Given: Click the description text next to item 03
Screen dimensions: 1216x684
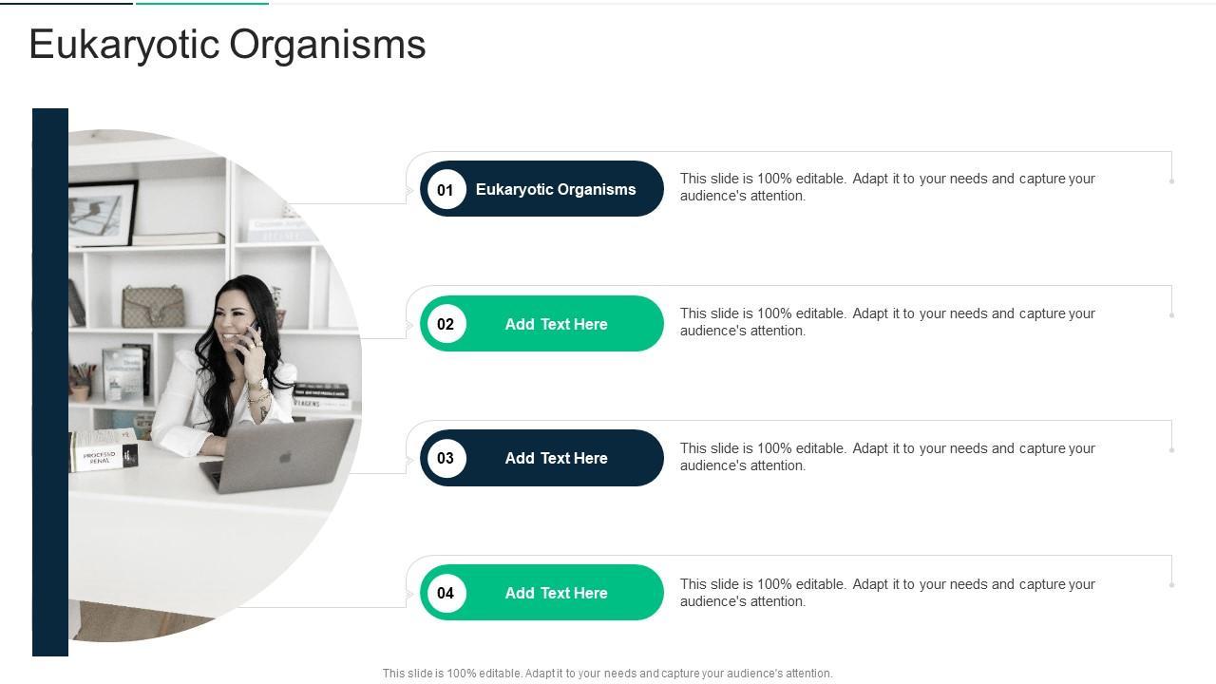Looking at the screenshot, I should pyautogui.click(x=887, y=457).
